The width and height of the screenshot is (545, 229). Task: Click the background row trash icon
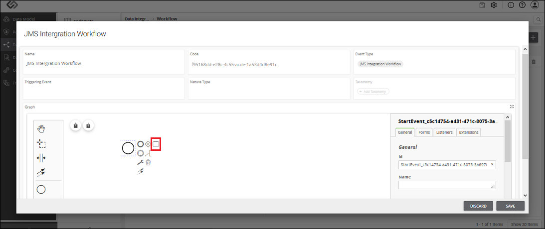[x=534, y=62]
